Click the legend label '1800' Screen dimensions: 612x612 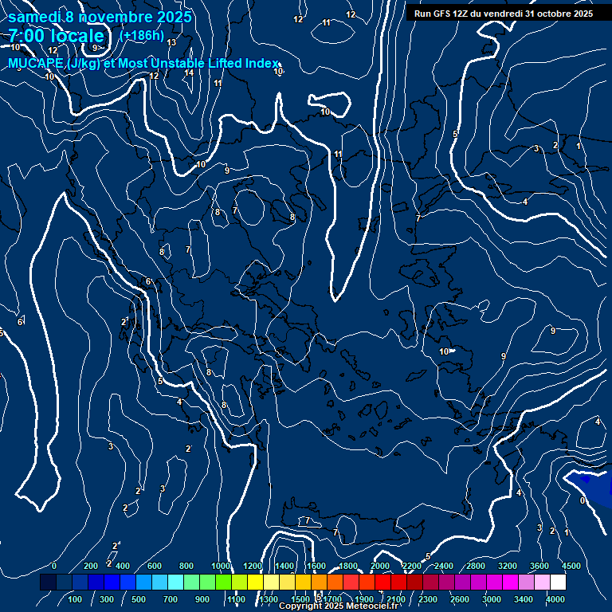click(x=348, y=566)
